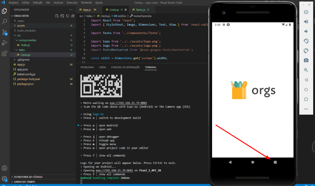315x186 pixels.
Task: Open the Run and Debug view
Action: coord(4,43)
